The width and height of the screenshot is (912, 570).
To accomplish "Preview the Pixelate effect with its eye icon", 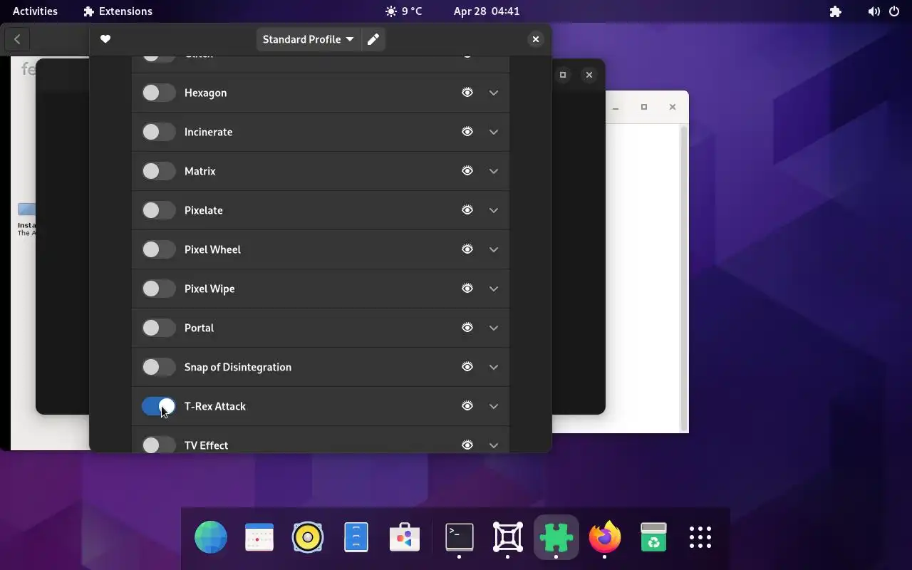I will pos(467,210).
